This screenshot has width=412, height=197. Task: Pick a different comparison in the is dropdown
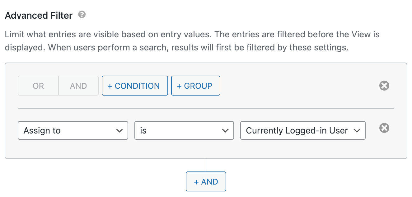[x=184, y=130]
